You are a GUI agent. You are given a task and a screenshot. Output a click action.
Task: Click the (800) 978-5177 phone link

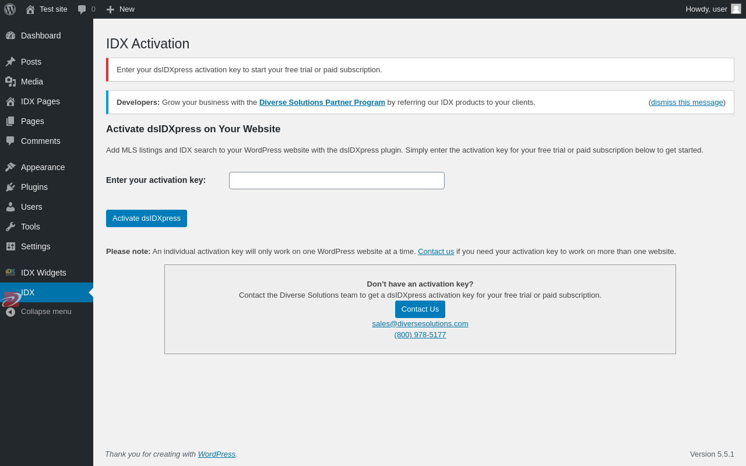[x=420, y=335]
